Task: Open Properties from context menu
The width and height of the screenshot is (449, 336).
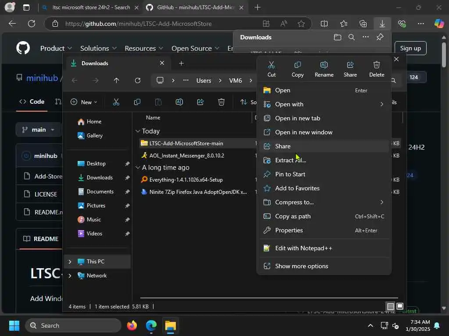Action: (x=324, y=230)
